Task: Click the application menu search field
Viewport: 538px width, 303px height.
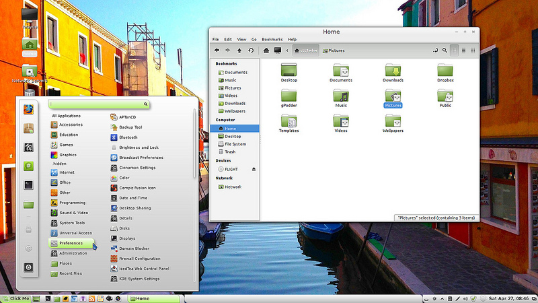Action: click(x=99, y=105)
